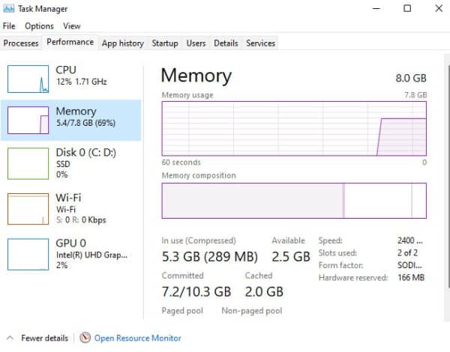Select the Memory graph thumbnail
Image resolution: width=450 pixels, height=352 pixels.
[x=28, y=121]
